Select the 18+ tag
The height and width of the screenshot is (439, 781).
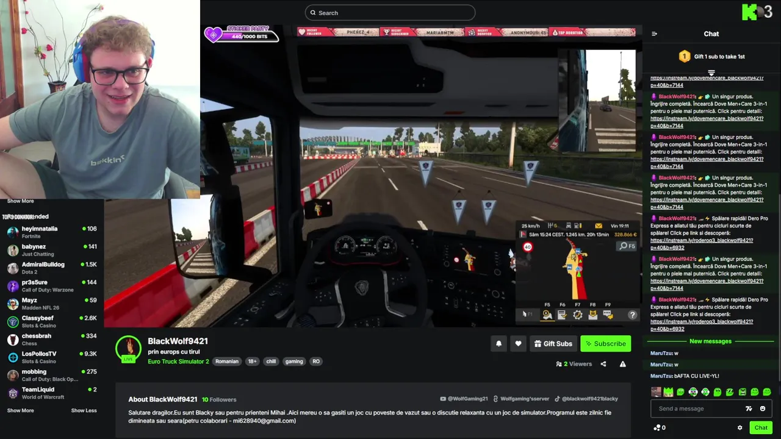point(252,362)
